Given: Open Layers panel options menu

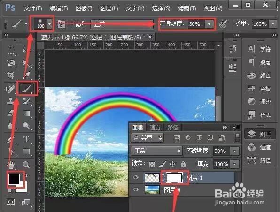Looking at the screenshot, I should tap(236, 127).
